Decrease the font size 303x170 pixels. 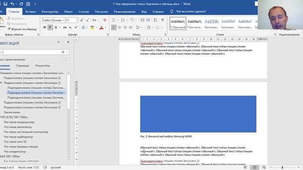87,20
